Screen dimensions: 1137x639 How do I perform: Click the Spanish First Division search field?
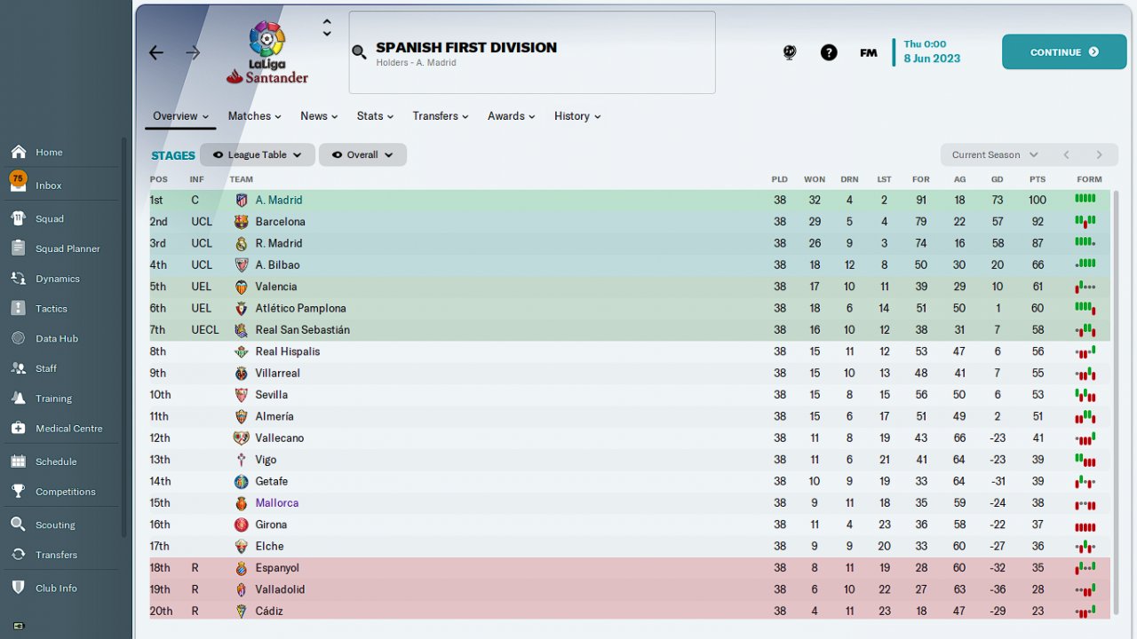coord(531,52)
